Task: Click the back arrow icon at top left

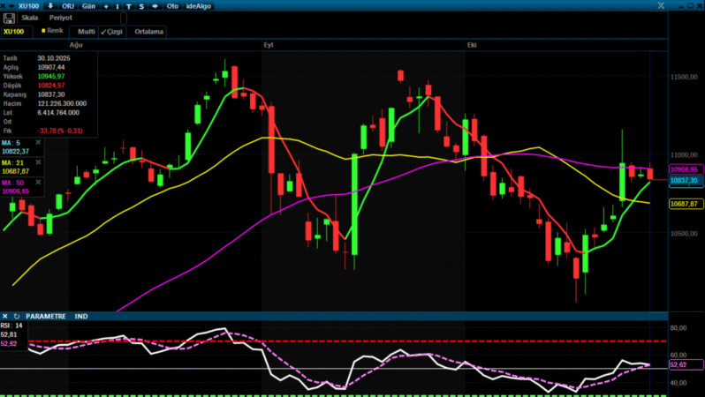Action: pyautogui.click(x=10, y=5)
